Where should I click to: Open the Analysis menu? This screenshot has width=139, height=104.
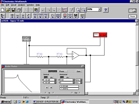(x=21, y=5)
